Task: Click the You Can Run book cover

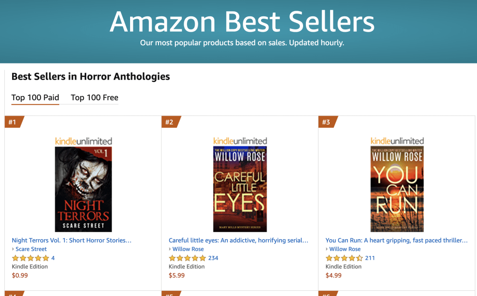Action: click(x=397, y=189)
